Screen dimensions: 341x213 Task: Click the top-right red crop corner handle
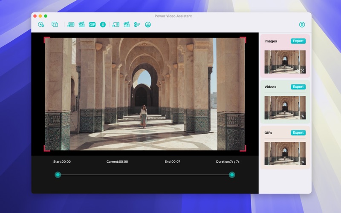(244, 39)
